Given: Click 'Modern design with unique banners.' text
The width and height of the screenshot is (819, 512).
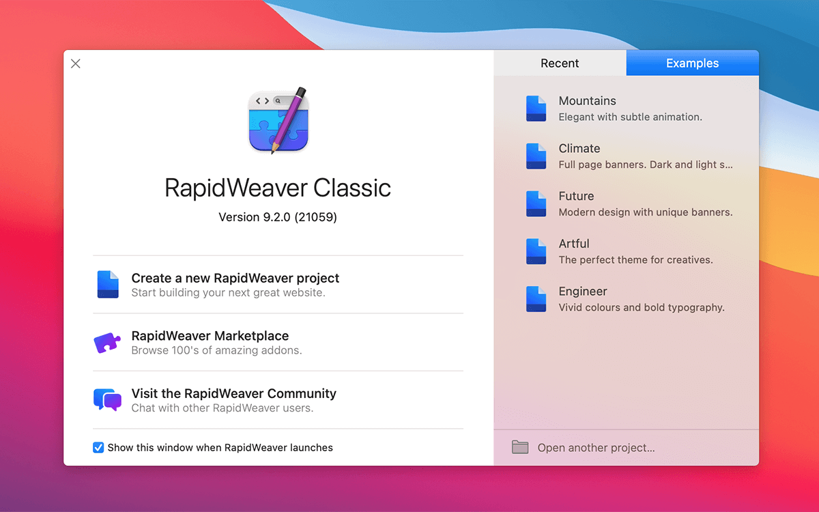Looking at the screenshot, I should [x=646, y=212].
